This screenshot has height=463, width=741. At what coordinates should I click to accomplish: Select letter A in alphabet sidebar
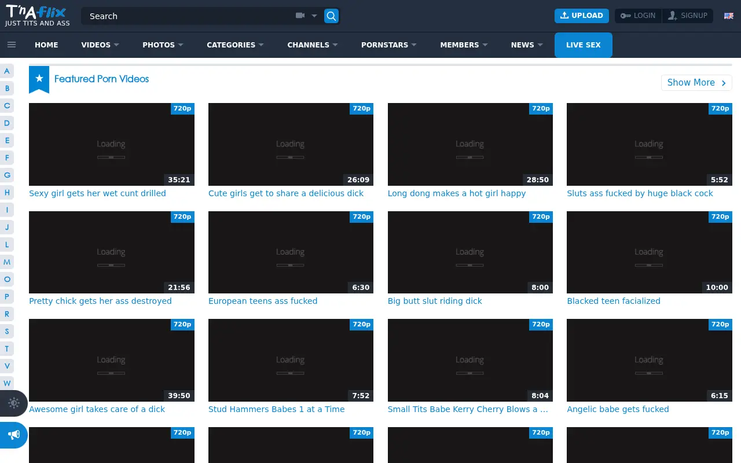tap(7, 71)
